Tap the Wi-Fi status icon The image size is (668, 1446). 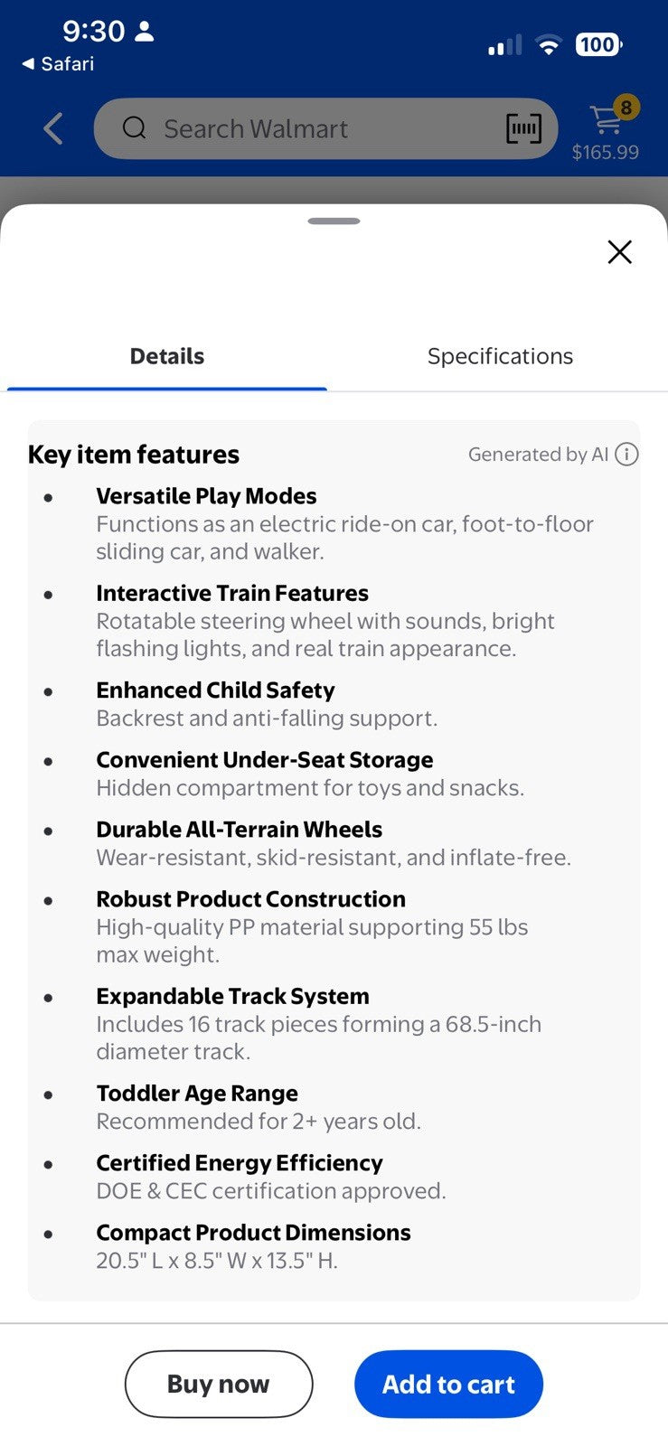click(x=548, y=44)
